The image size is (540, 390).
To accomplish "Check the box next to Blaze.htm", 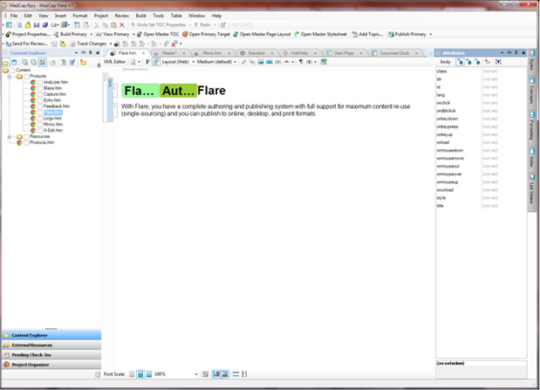I will point(40,88).
